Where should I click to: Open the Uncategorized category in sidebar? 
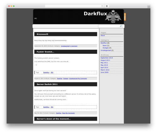(x=106, y=50)
